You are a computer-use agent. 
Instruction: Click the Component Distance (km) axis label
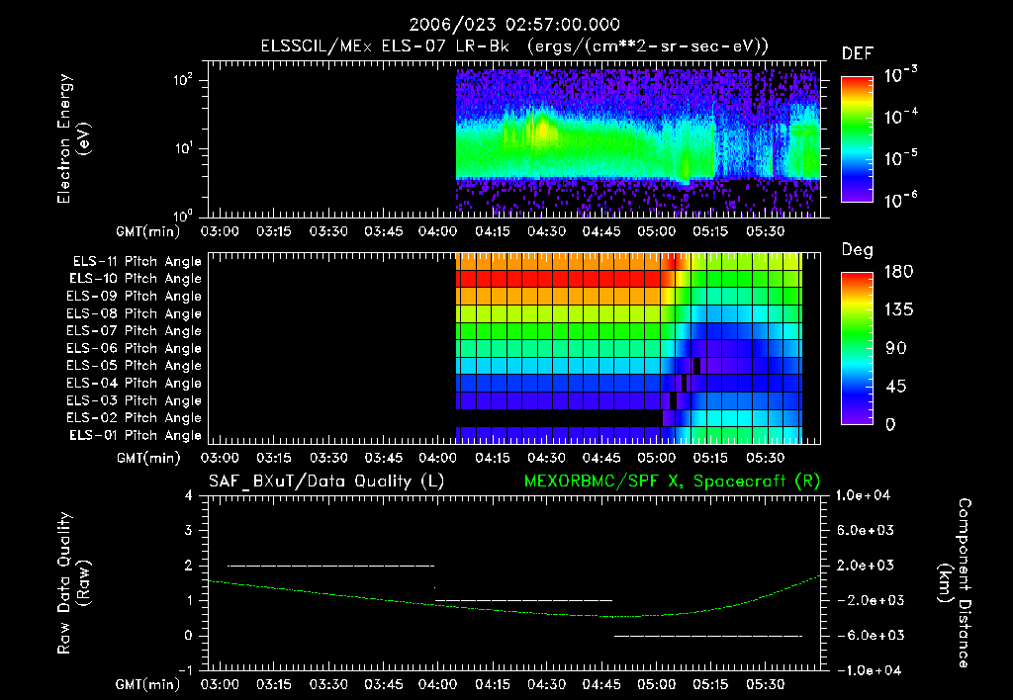coord(955,583)
